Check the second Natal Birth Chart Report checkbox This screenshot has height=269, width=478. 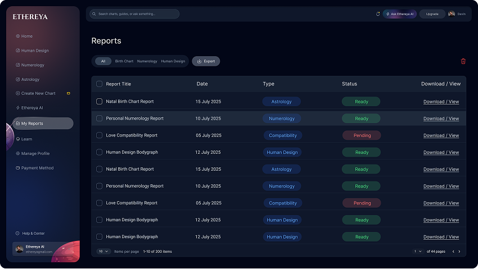[100, 169]
